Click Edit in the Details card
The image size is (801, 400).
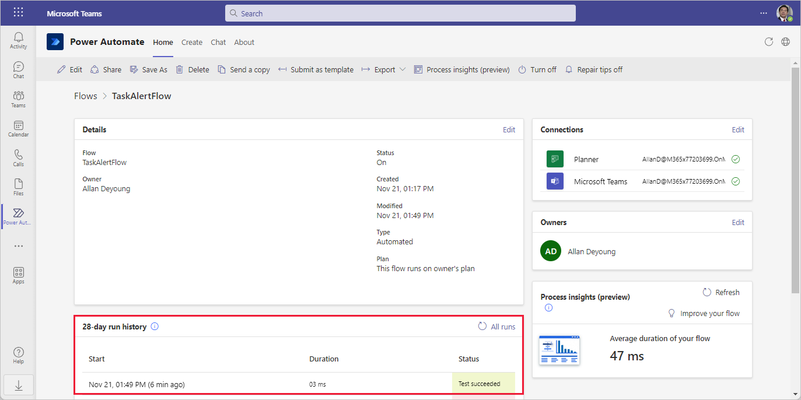[x=509, y=129]
